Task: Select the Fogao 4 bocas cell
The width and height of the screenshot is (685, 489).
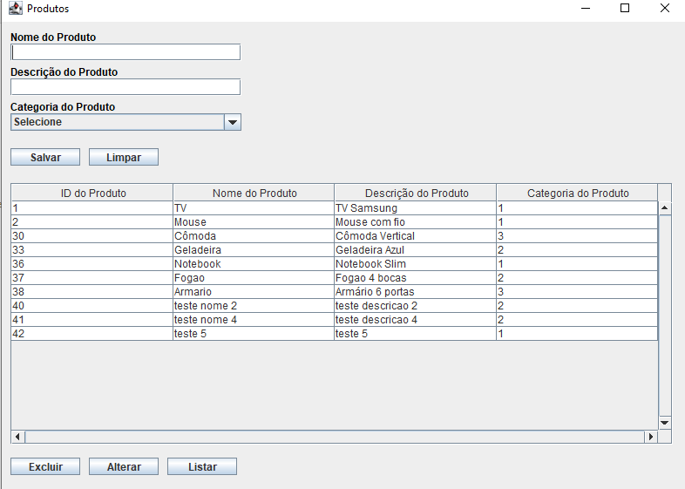Action: (416, 278)
